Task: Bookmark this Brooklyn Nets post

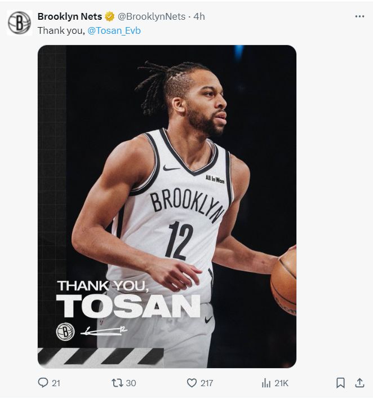Action: (x=340, y=383)
